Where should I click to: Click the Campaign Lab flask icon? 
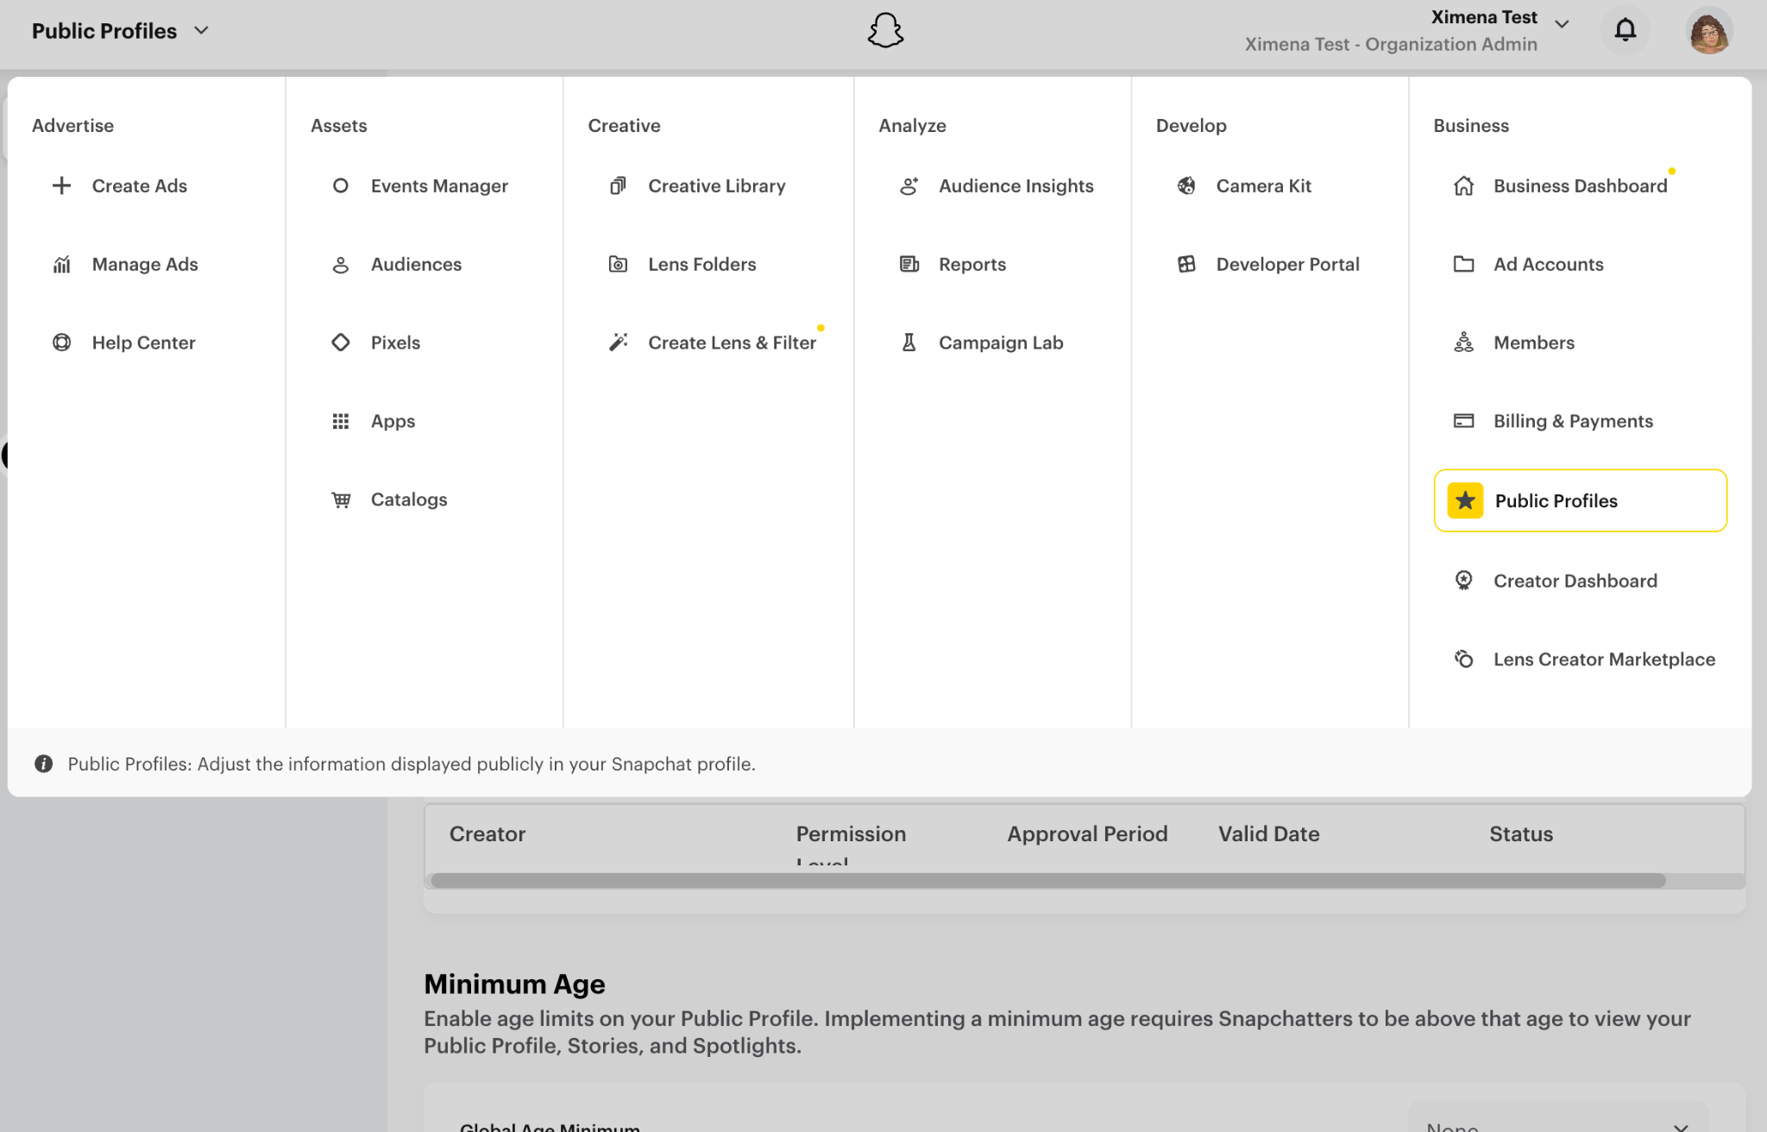point(909,343)
